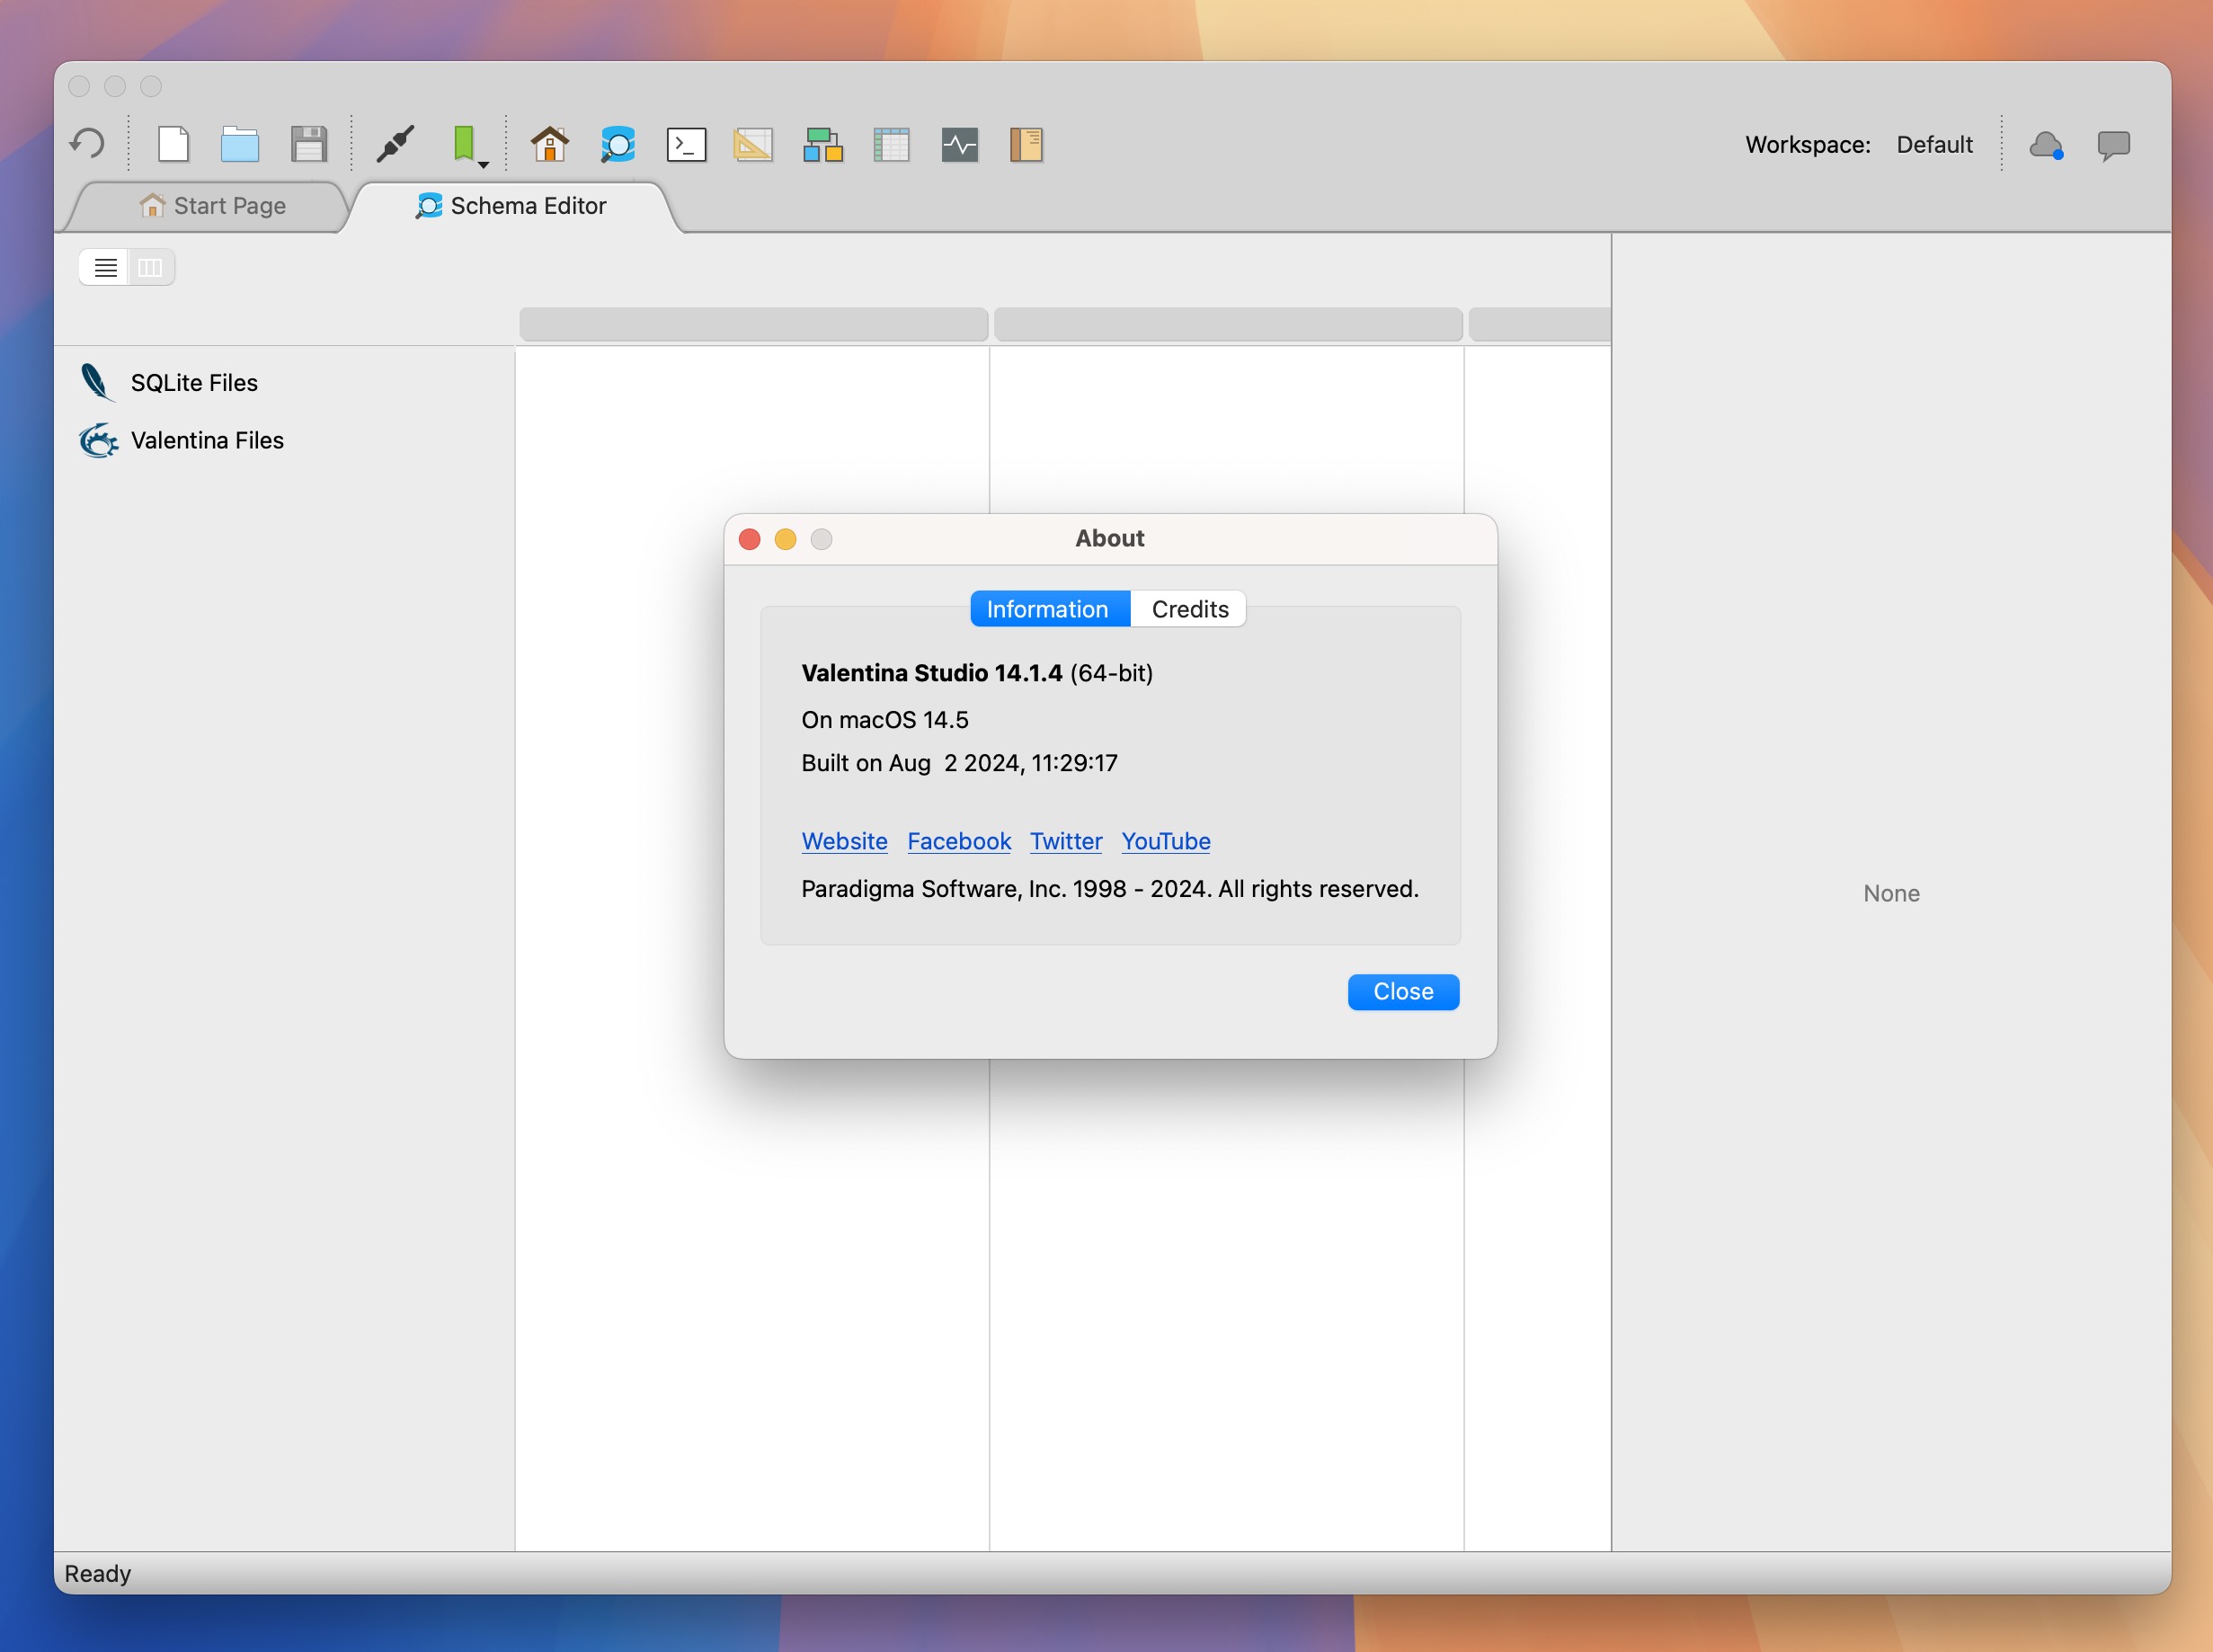Click the 'Built on Aug 2 2024' line
Screen dimensions: 2213x1652
click(959, 763)
